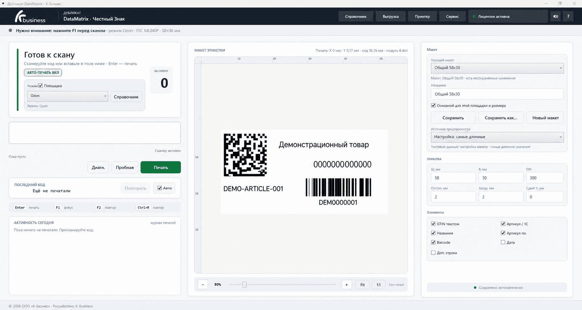Click the Сохранить button
582x310 pixels.
coord(453,118)
